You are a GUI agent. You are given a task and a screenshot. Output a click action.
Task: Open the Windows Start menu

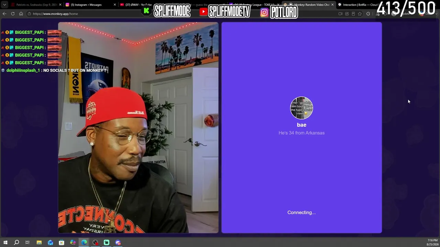(x=5, y=243)
